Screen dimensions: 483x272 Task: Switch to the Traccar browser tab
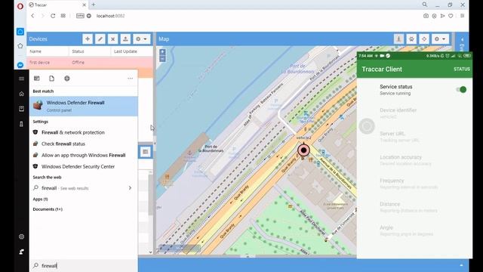57,5
